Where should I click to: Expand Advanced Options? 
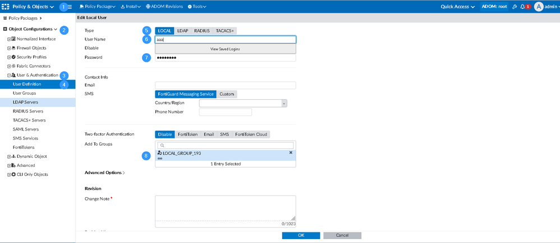coord(104,173)
